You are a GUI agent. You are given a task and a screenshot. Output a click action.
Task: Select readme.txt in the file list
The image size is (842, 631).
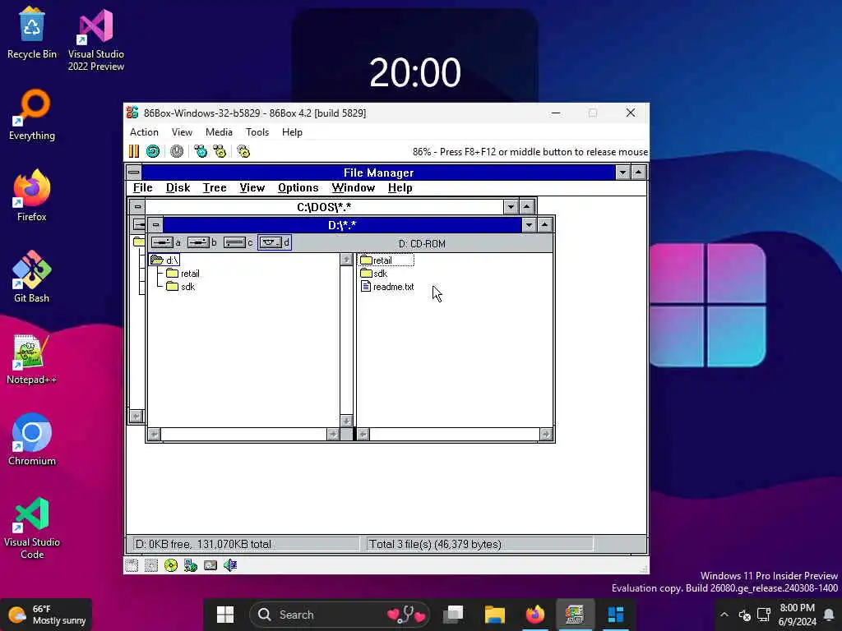[388, 287]
